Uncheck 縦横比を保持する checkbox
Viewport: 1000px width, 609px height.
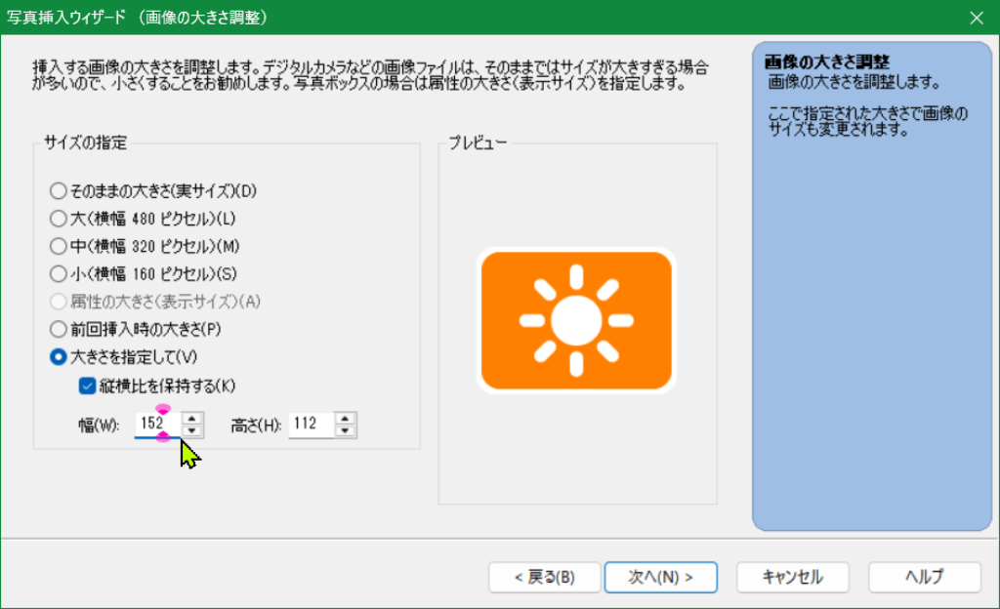click(x=87, y=385)
